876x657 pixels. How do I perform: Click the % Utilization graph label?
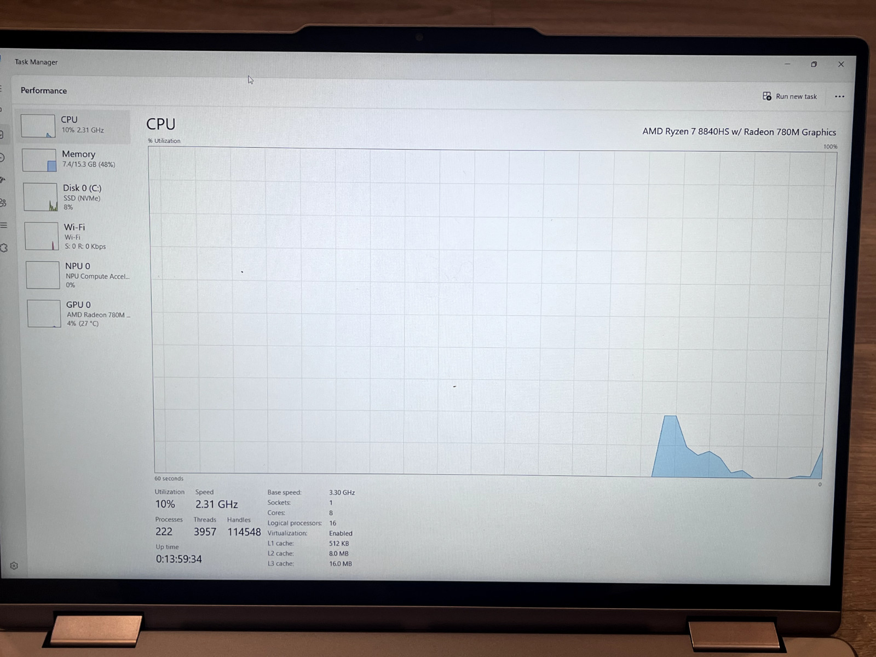(x=164, y=141)
